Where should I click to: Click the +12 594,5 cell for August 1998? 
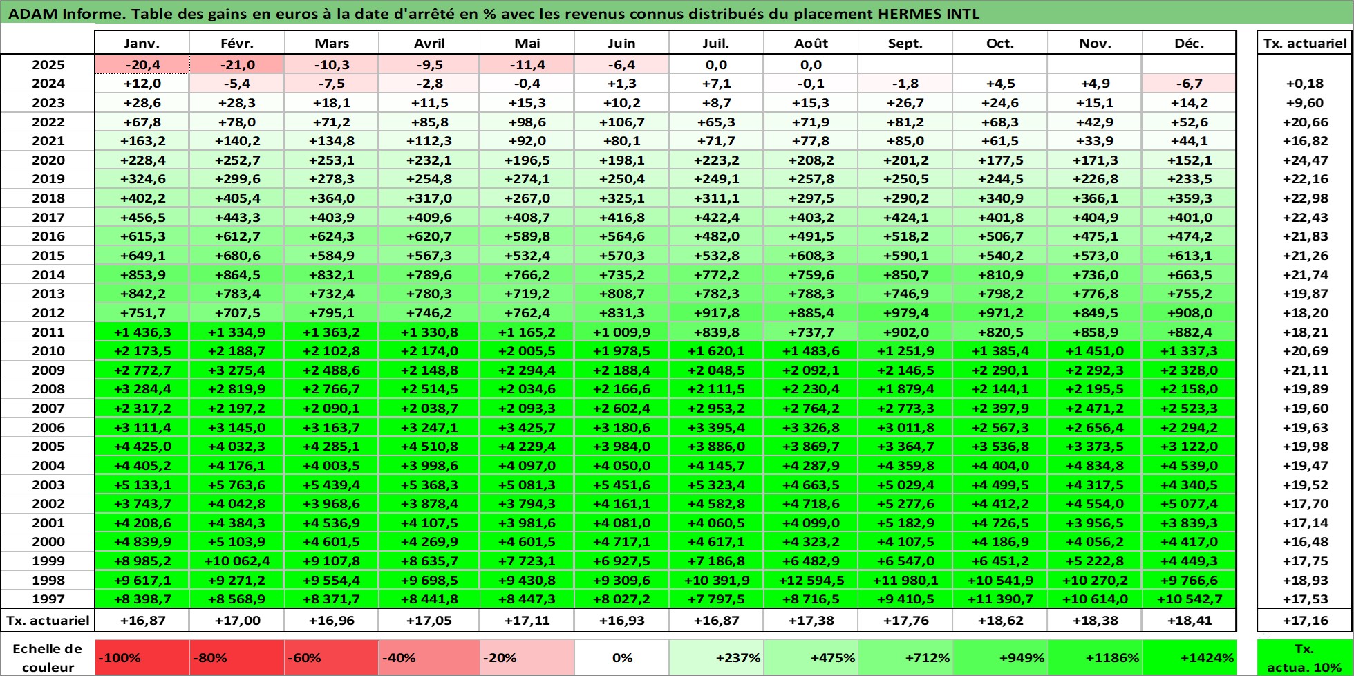(811, 580)
